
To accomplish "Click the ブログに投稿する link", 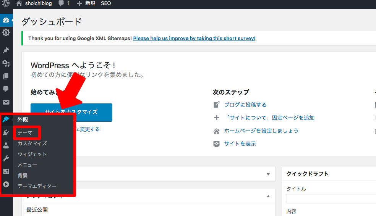I will (x=245, y=105).
